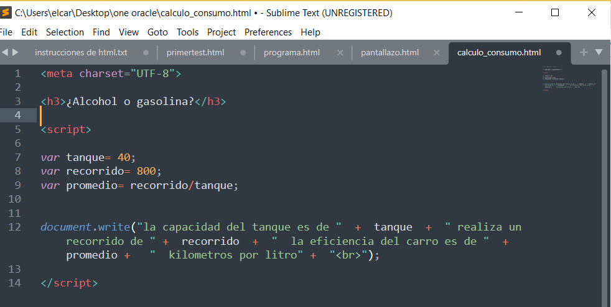Close the pantallazo.html tab
The image size is (611, 307).
[x=436, y=53]
